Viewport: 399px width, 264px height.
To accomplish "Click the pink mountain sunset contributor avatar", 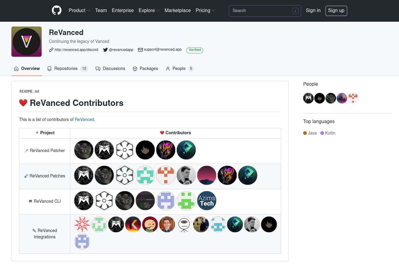I will [x=207, y=175].
